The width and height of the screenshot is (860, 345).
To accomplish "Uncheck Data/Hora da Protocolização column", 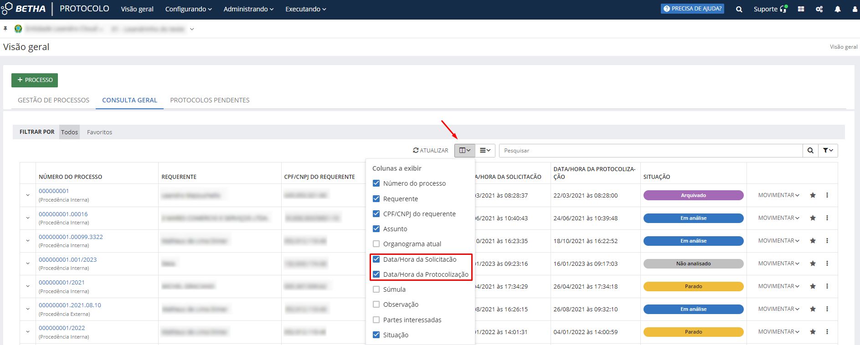I will 376,274.
